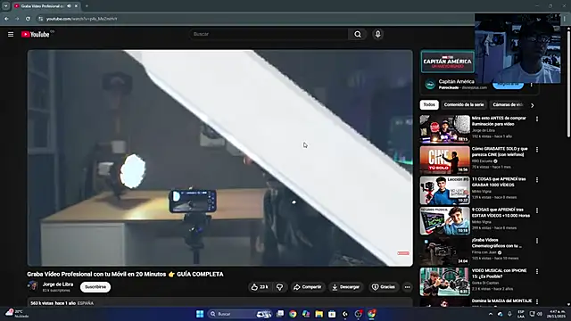Screen dimensions: 571x321
Task: Select 'Cámaras de vídeo' chip
Action: click(508, 105)
